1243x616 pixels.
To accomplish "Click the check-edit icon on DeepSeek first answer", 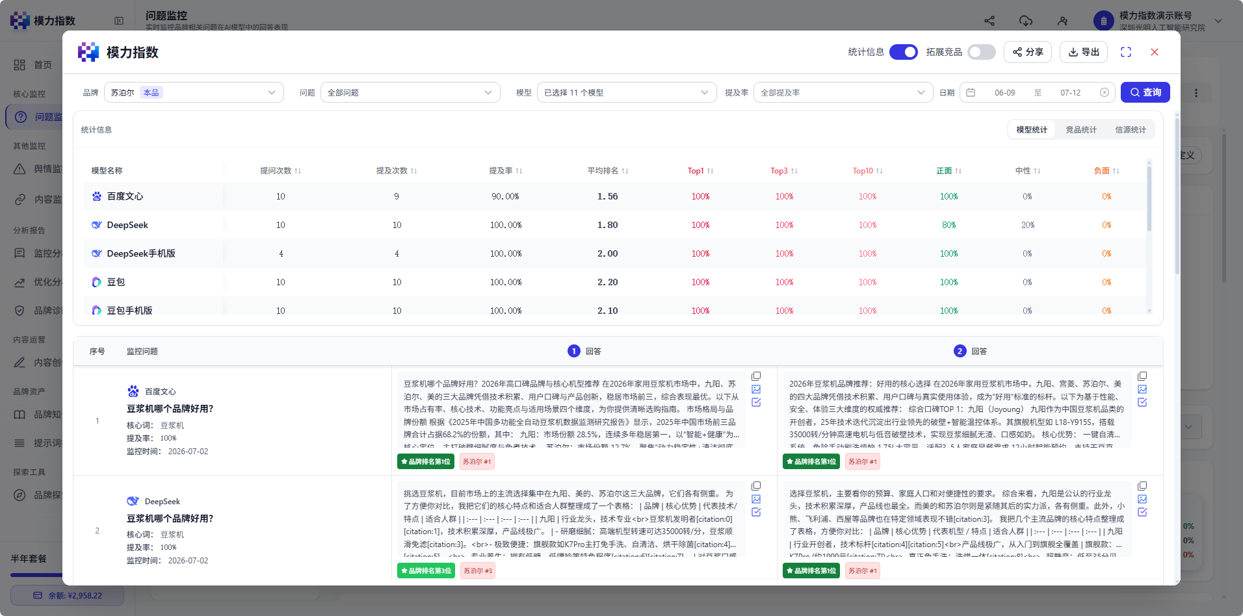I will [x=756, y=512].
